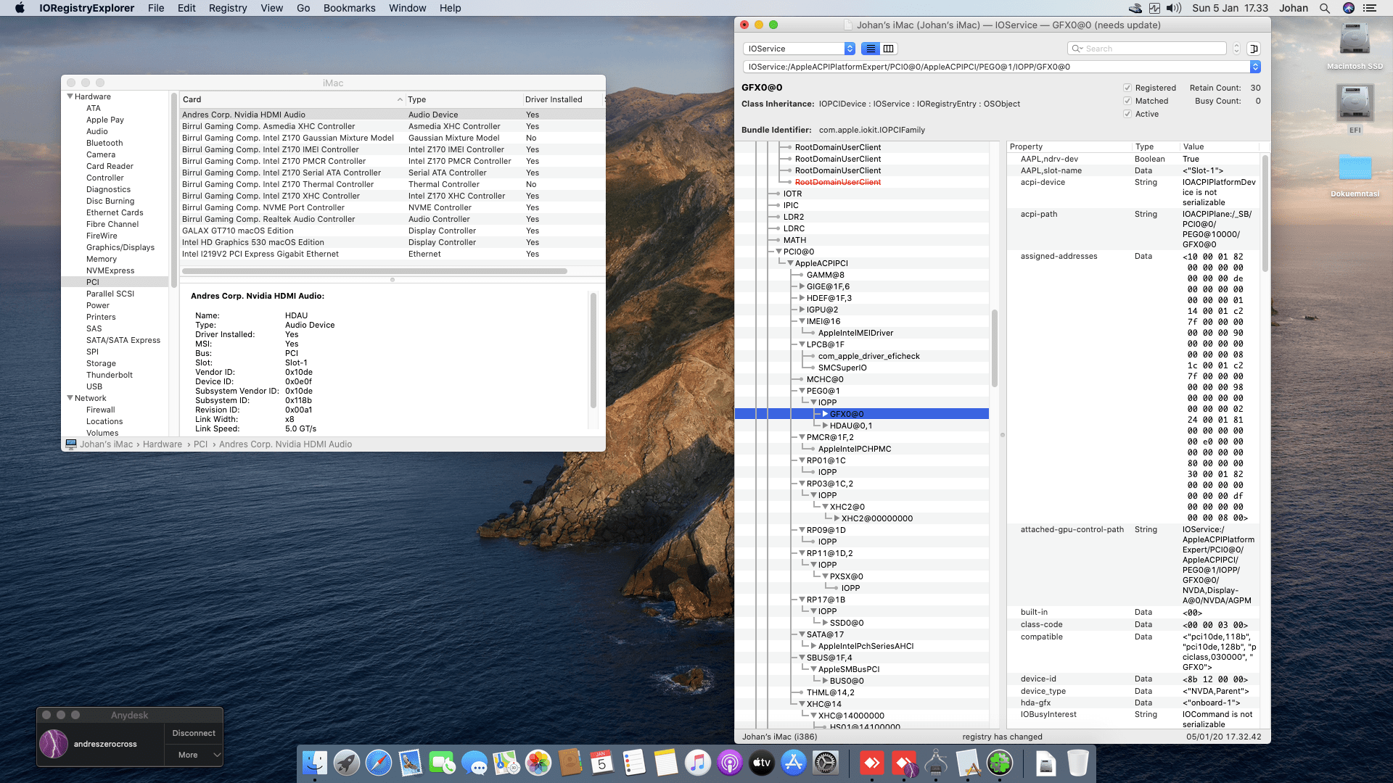Collapse the PEG0@1 tree node
Screen dimensions: 1393x783
click(x=802, y=391)
